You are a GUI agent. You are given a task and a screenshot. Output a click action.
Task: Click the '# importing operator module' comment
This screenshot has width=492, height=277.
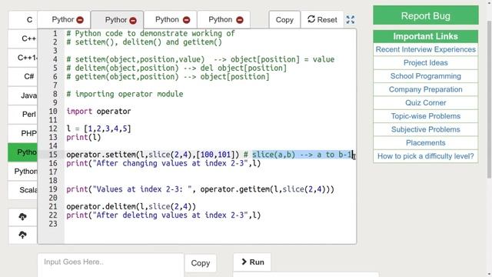coord(125,94)
